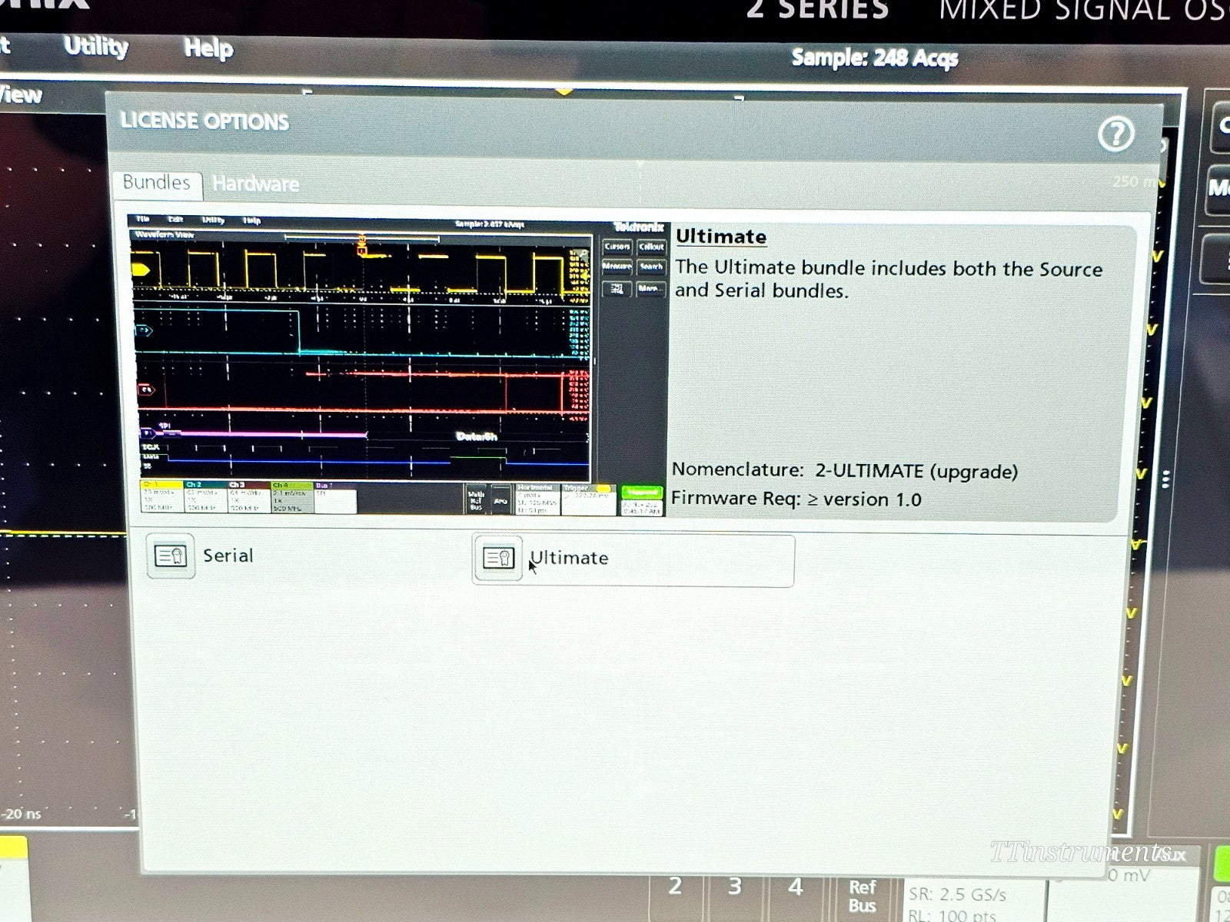
Task: Click the Sample: 248 Acqs readout
Action: 875,58
